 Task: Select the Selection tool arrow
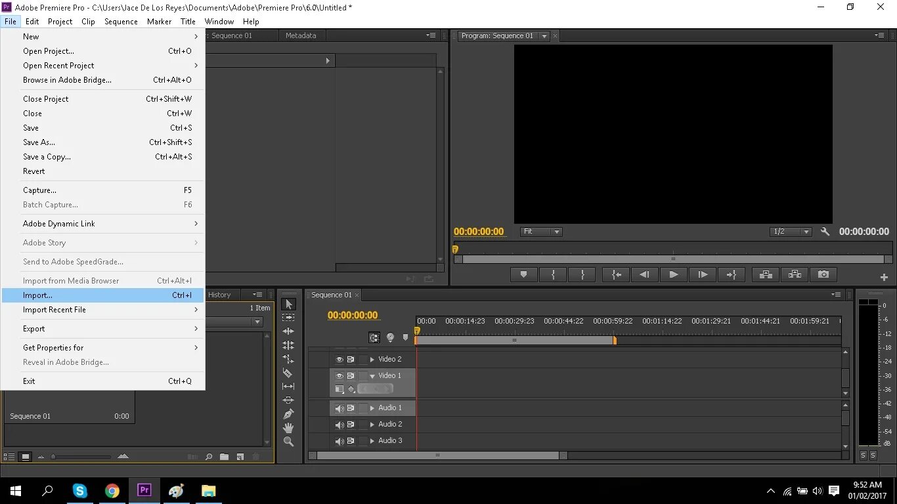tap(288, 304)
